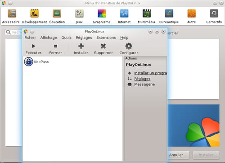Click the Annuler button
225x163 pixels.
(178, 155)
